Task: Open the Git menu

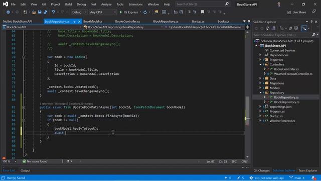Action: [x=44, y=4]
